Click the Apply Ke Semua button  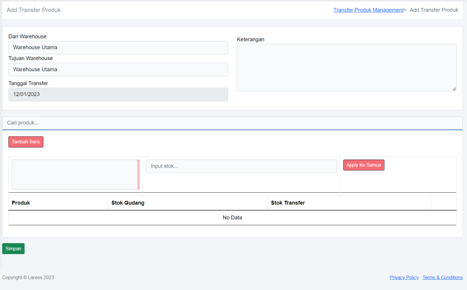364,165
